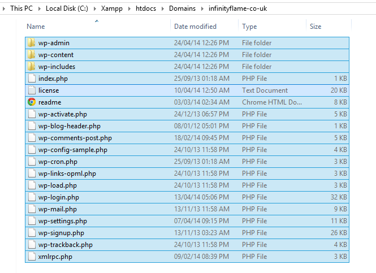Sort by the Type column header
376x273 pixels.
point(249,27)
